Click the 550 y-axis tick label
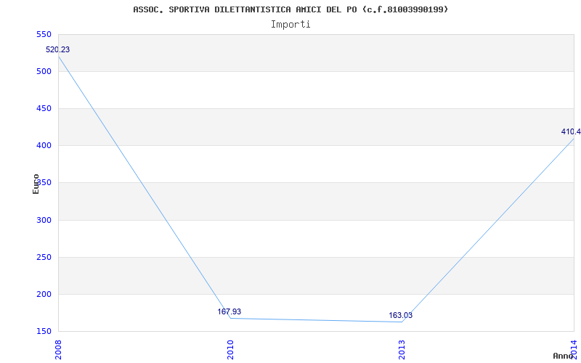Image resolution: width=581 pixels, height=363 pixels. [x=44, y=34]
